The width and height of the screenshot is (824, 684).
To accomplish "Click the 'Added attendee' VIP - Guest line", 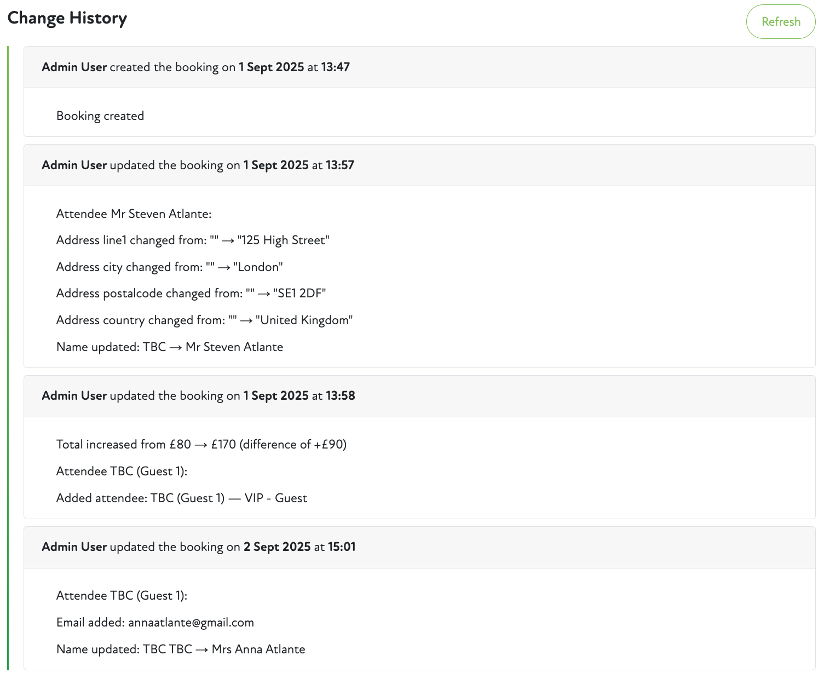I will (182, 498).
